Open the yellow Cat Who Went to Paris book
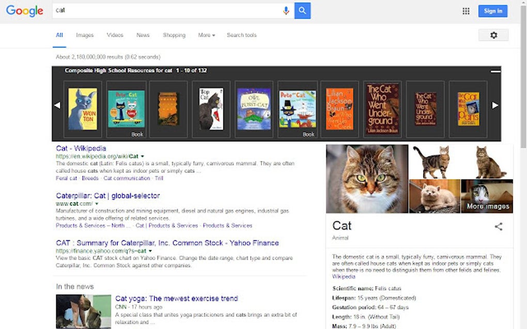The width and height of the screenshot is (527, 329). [x=468, y=109]
